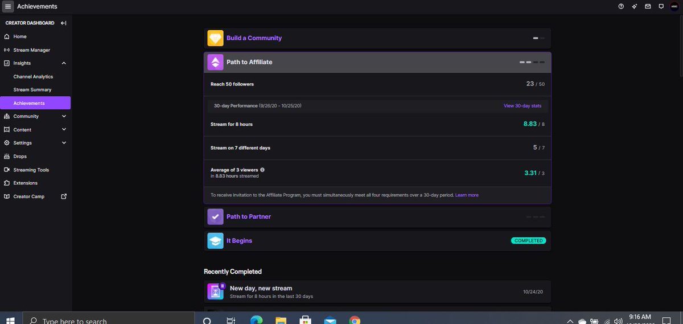Click the Drops gift icon

pos(7,156)
